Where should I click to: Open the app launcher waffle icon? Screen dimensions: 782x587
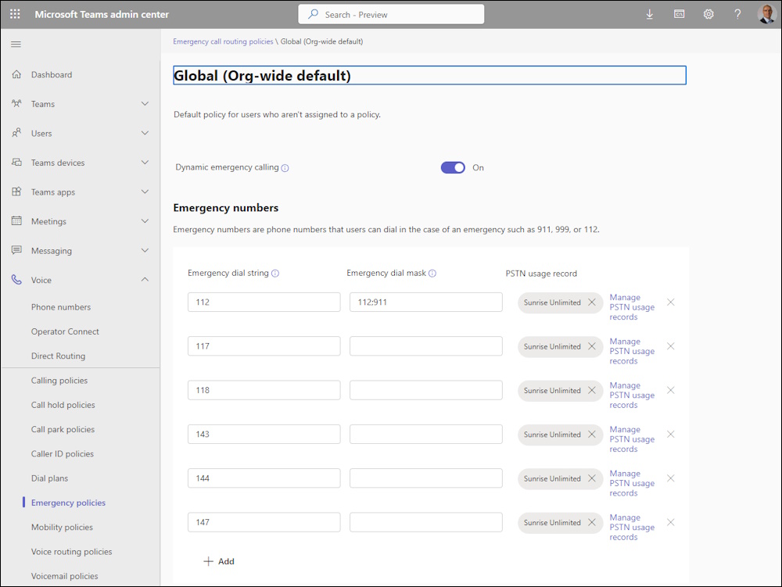(x=15, y=14)
